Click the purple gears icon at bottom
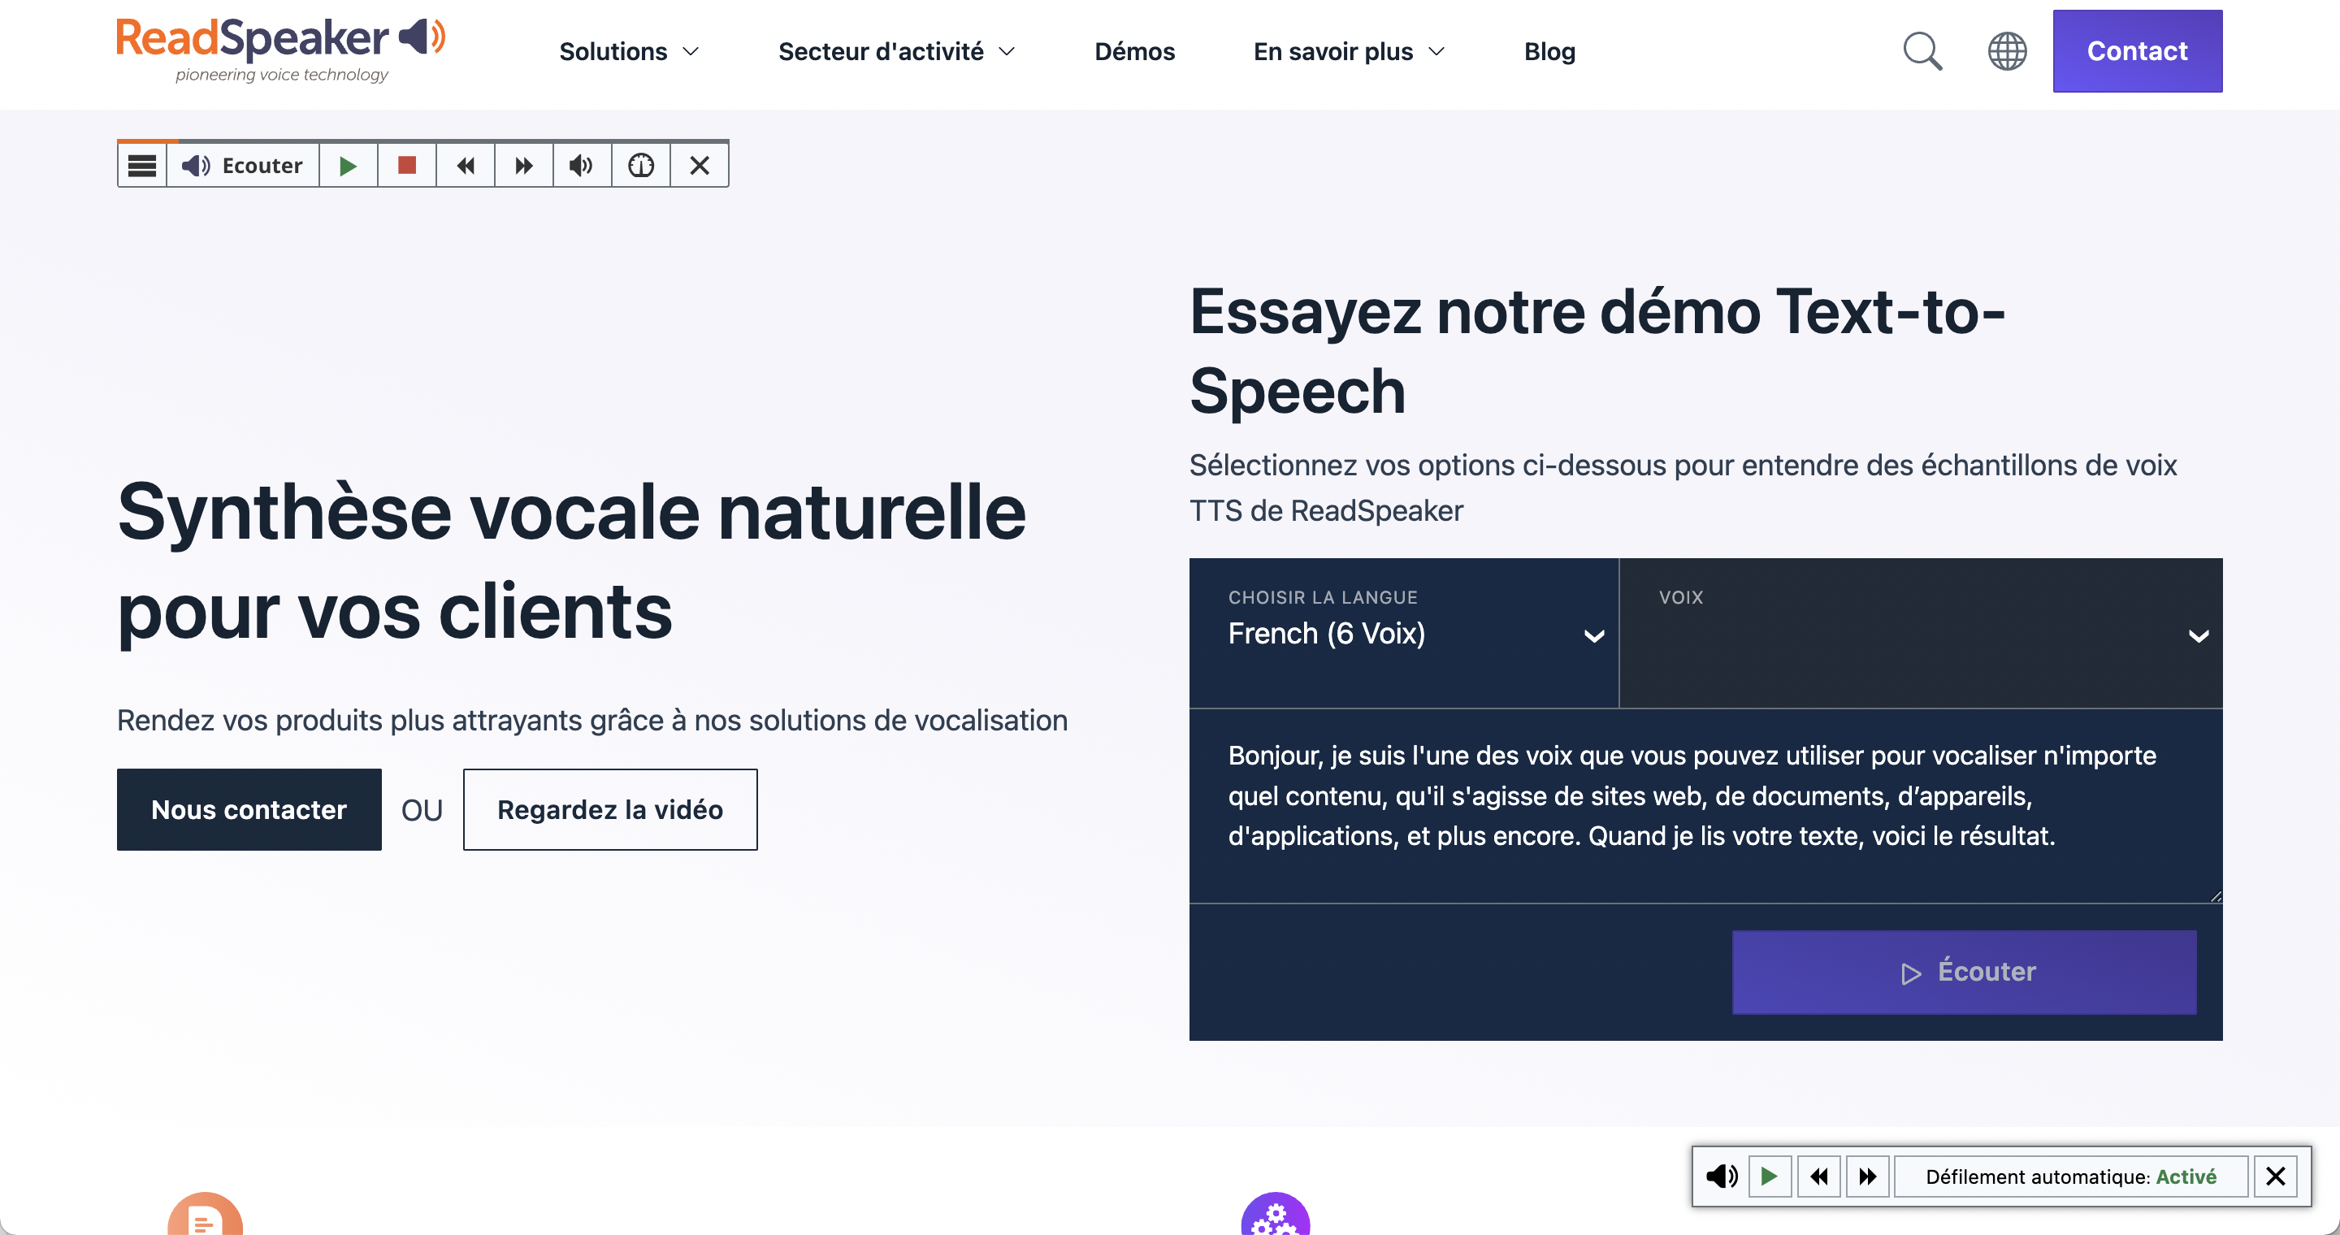 [1276, 1215]
